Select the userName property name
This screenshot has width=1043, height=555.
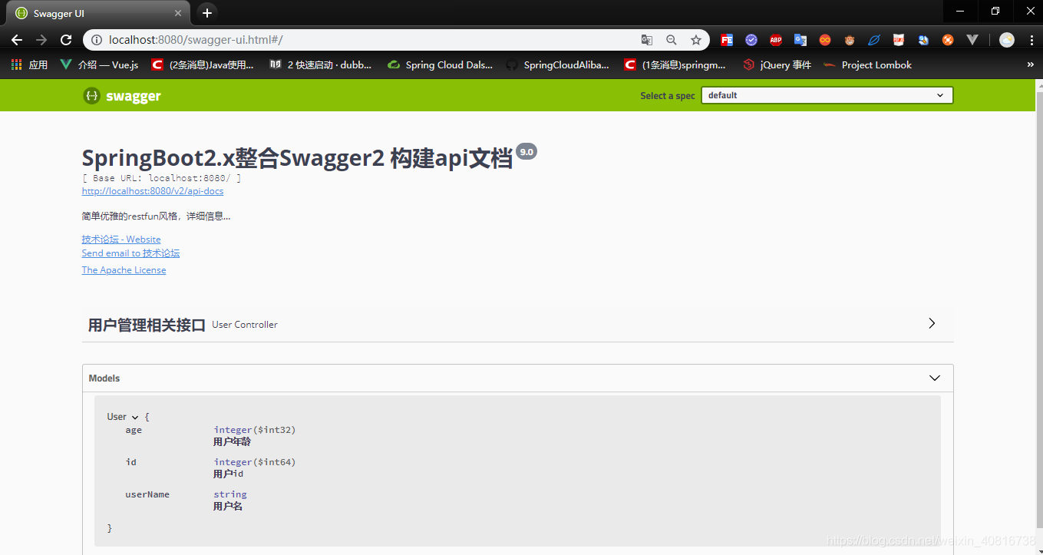click(147, 494)
